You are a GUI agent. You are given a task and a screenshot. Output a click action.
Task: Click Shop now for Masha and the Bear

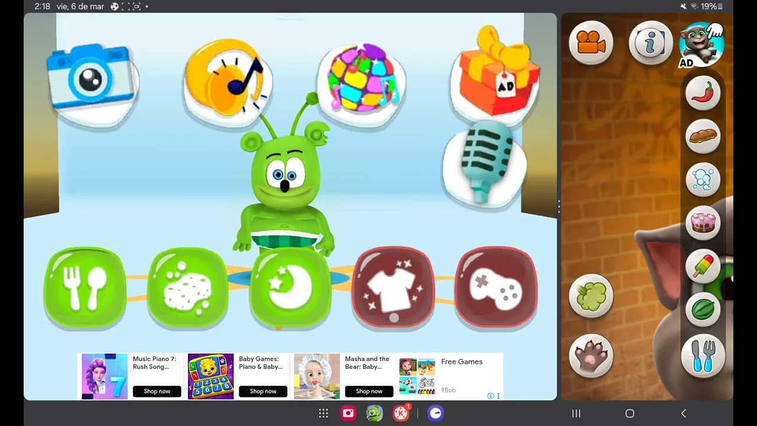coord(369,391)
